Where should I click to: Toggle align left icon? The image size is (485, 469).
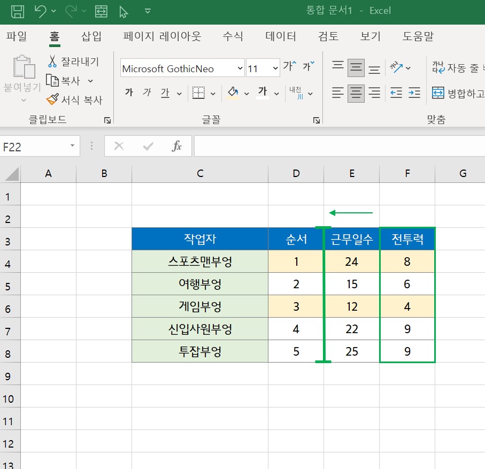pyautogui.click(x=337, y=93)
